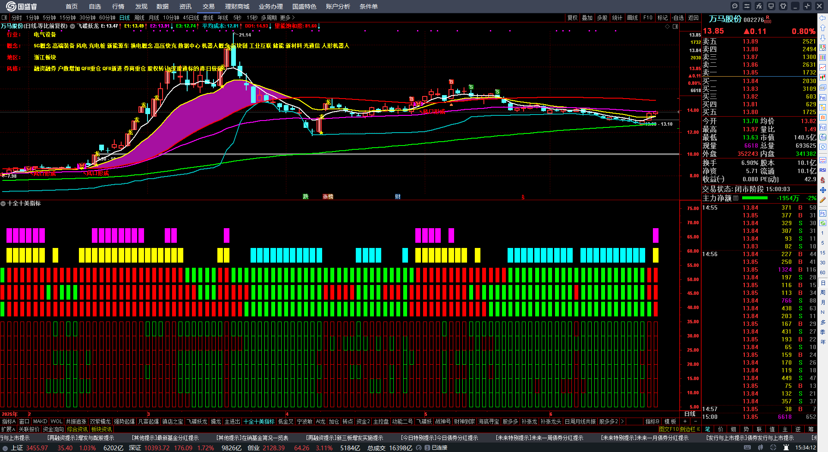Click the green refresh icon in sidebar
The image size is (828, 452).
pos(823,223)
